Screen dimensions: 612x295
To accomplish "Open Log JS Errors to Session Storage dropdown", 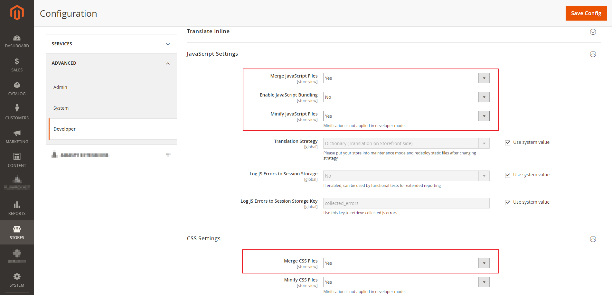I will pos(406,176).
